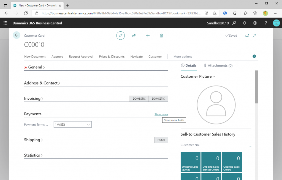Open Request Approval menu
282x180 pixels.
tap(81, 56)
